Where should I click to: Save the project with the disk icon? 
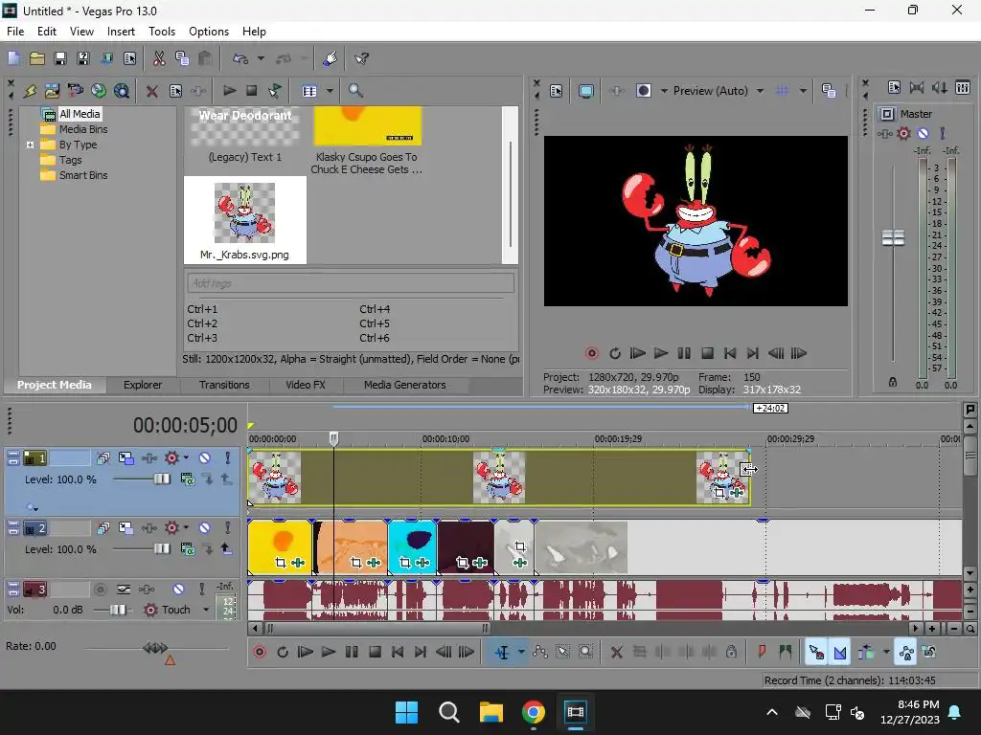[60, 58]
